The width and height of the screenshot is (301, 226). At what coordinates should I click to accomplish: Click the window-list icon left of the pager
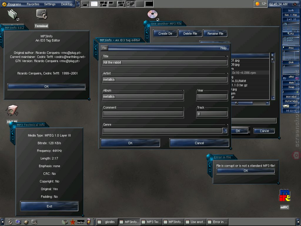pos(78,4)
